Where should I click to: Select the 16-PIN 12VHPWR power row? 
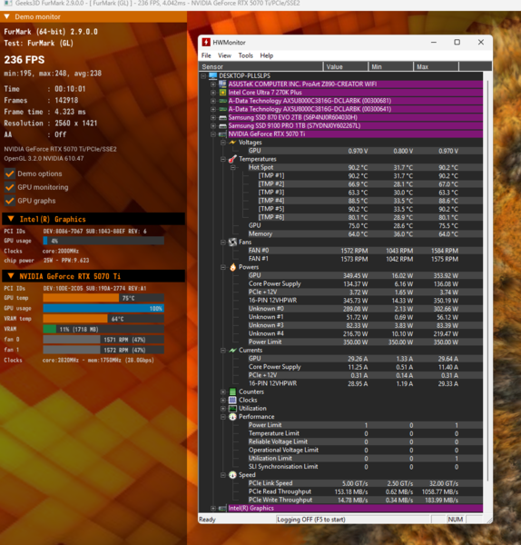[x=366, y=301]
